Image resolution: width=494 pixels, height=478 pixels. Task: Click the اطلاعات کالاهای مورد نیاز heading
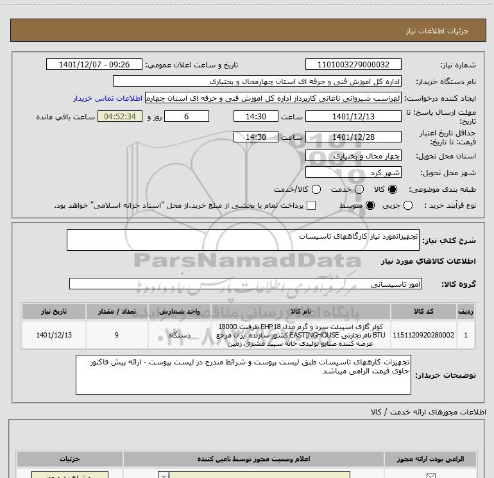point(429,261)
